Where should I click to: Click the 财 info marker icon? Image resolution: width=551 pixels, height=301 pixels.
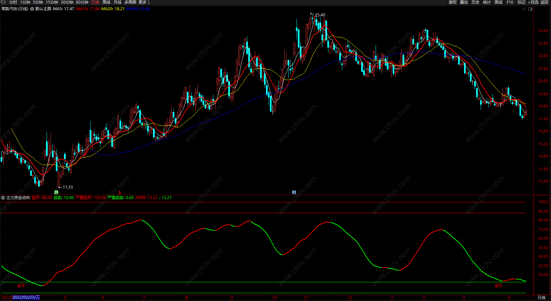(294, 192)
